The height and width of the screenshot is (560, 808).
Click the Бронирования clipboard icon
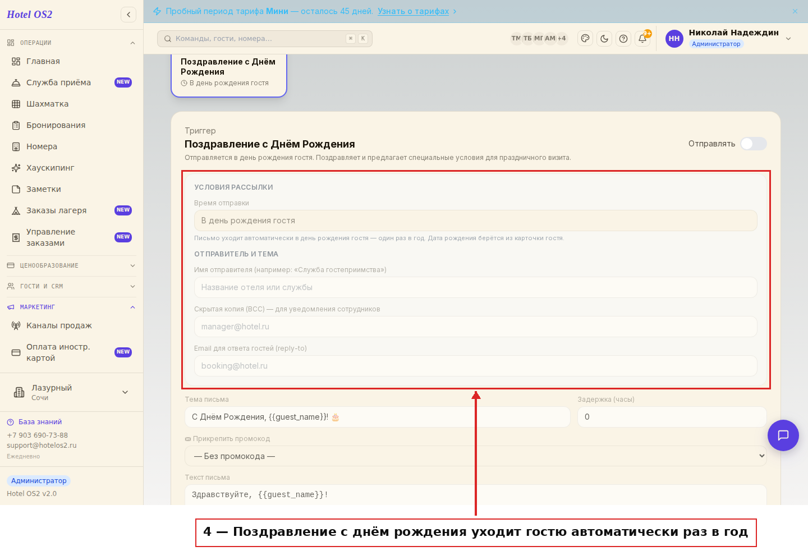(x=16, y=125)
